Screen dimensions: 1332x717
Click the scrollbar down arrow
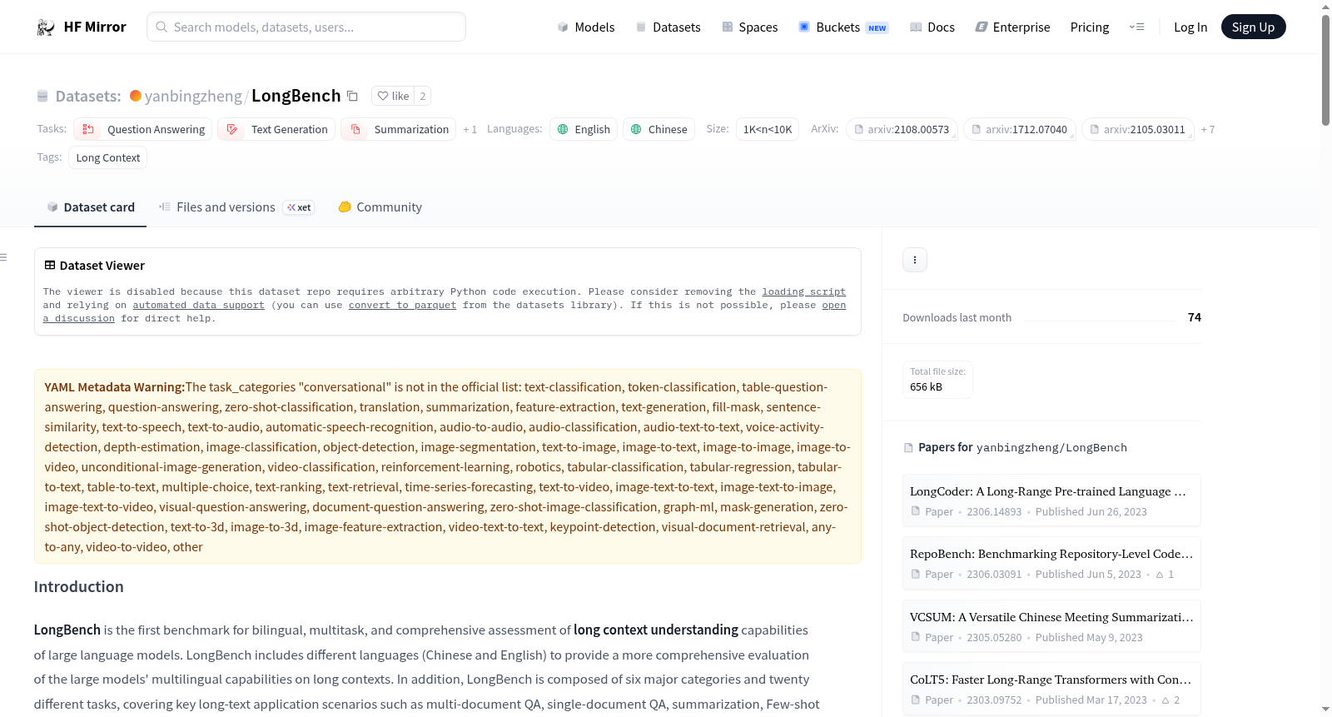pos(1325,710)
